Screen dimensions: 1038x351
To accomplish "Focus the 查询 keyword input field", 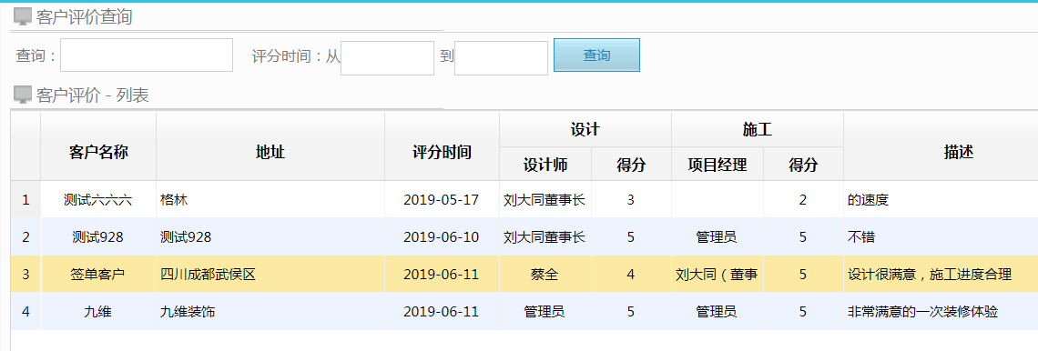I will click(147, 55).
